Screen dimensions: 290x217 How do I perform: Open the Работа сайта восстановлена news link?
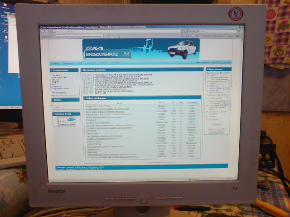click(110, 89)
